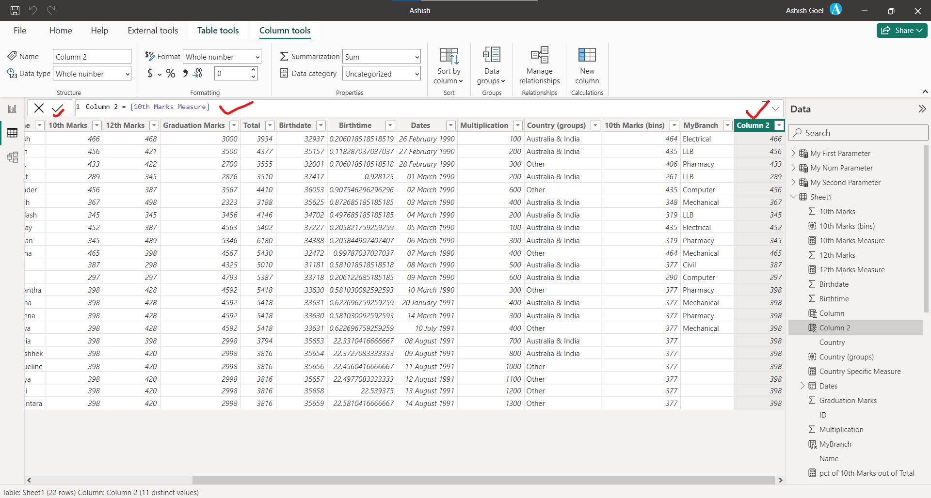Viewport: 931px width, 498px height.
Task: Switch to the Table tools tab
Action: tap(218, 31)
